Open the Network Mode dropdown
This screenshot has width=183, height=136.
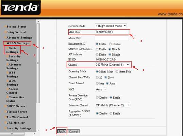[x=111, y=26]
